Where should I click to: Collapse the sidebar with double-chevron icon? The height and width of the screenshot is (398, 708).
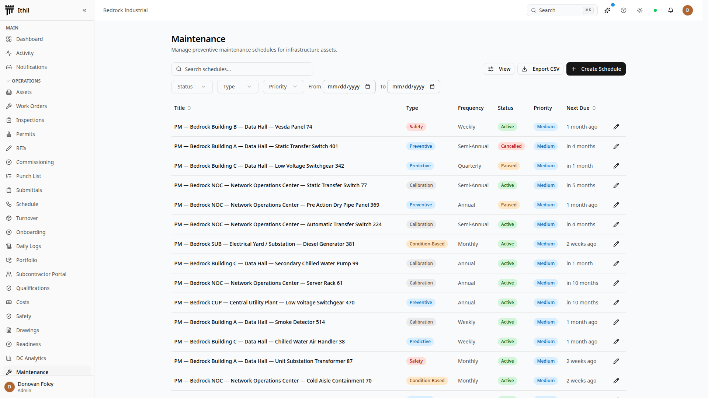pyautogui.click(x=84, y=10)
